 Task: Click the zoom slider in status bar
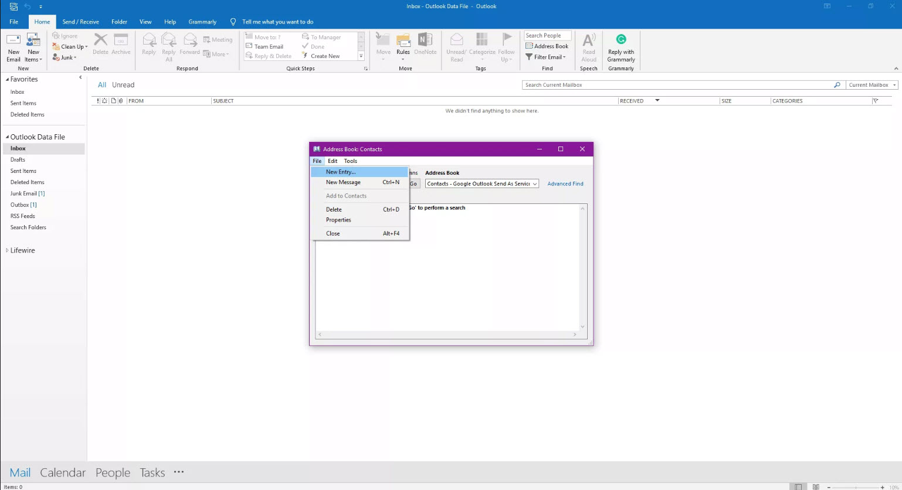tap(855, 487)
